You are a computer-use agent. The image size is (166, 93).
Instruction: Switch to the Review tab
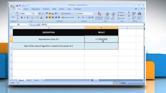pos(62,9)
